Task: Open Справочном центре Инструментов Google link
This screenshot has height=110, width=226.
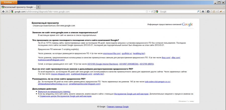Action: [66, 96]
